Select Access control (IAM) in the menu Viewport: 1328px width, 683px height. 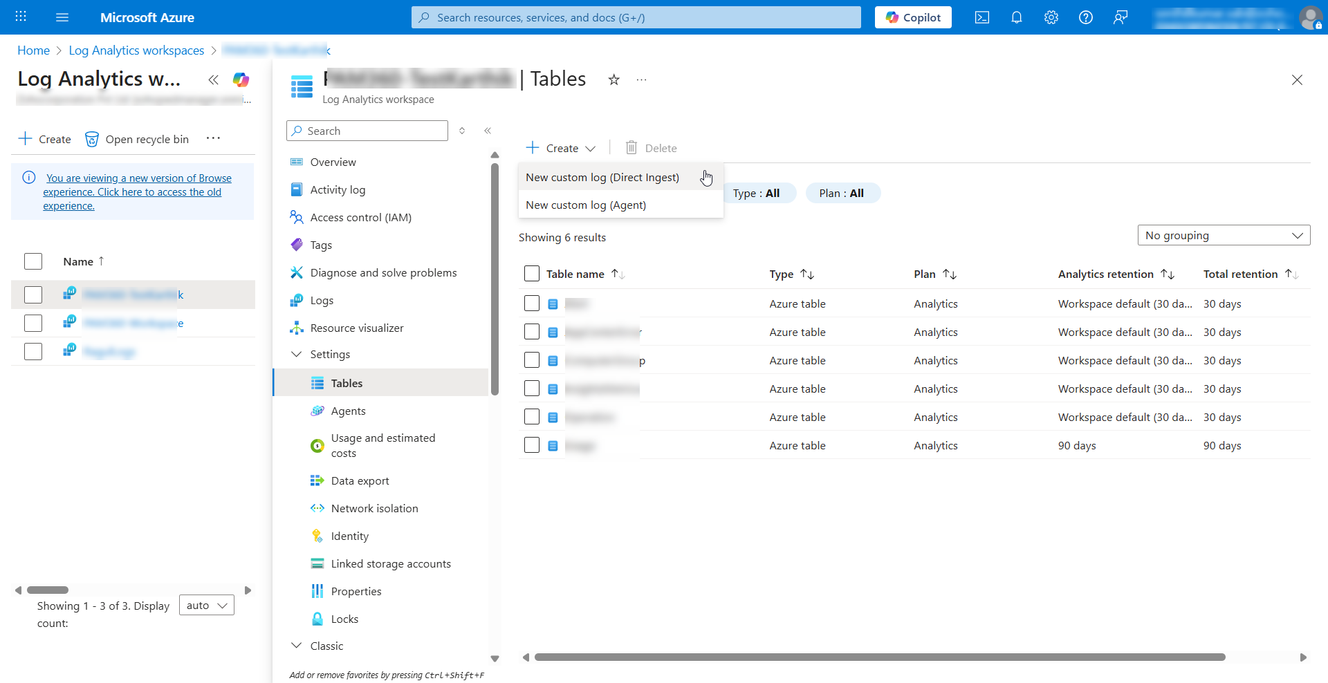pyautogui.click(x=360, y=217)
